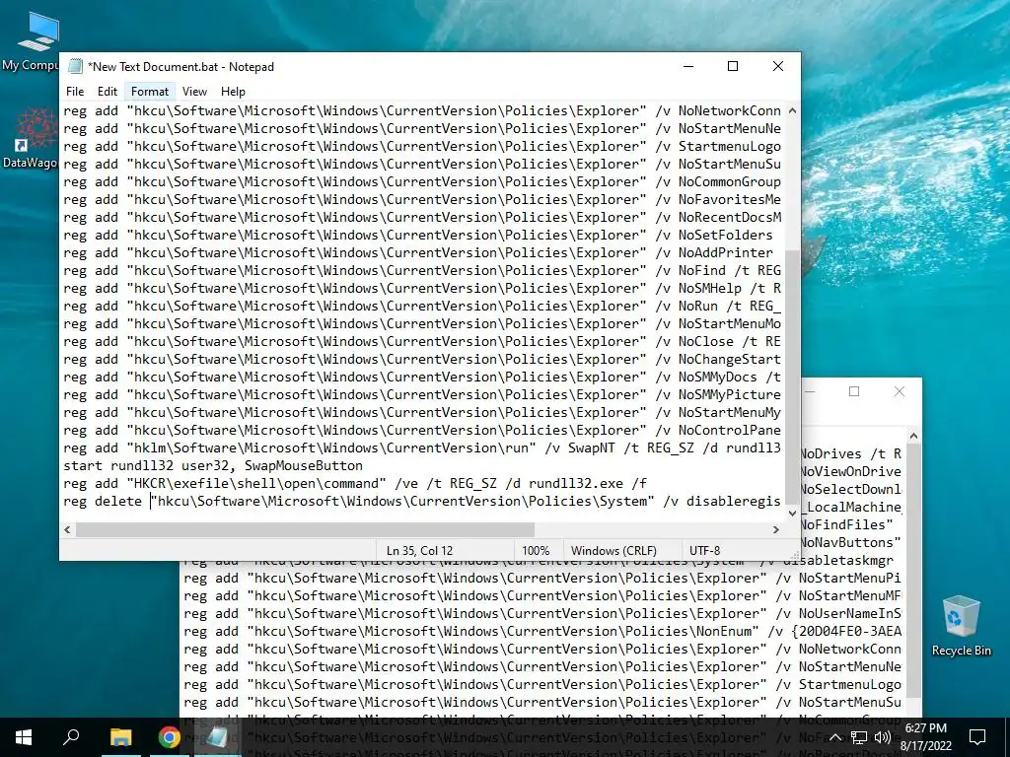1010x757 pixels.
Task: Click NoStartMenuPi line in background Notepad
Action: click(542, 578)
